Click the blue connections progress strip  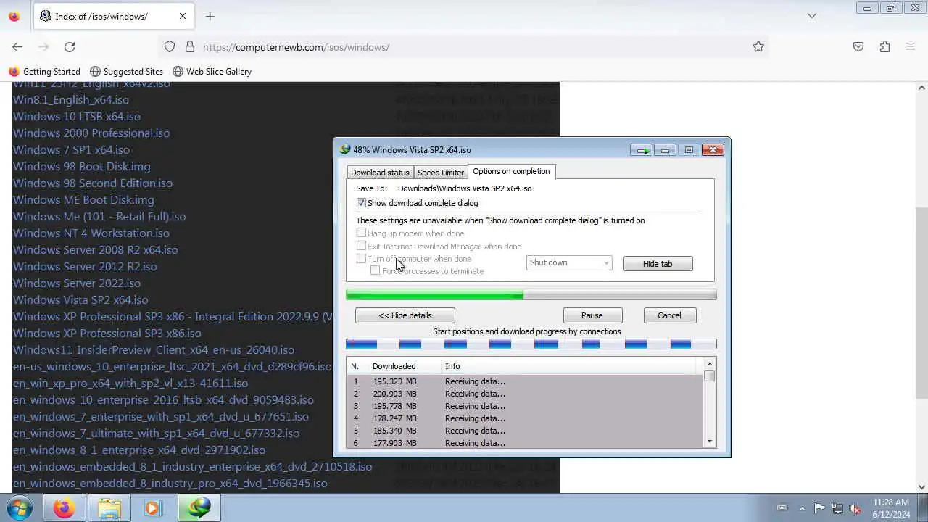click(531, 344)
